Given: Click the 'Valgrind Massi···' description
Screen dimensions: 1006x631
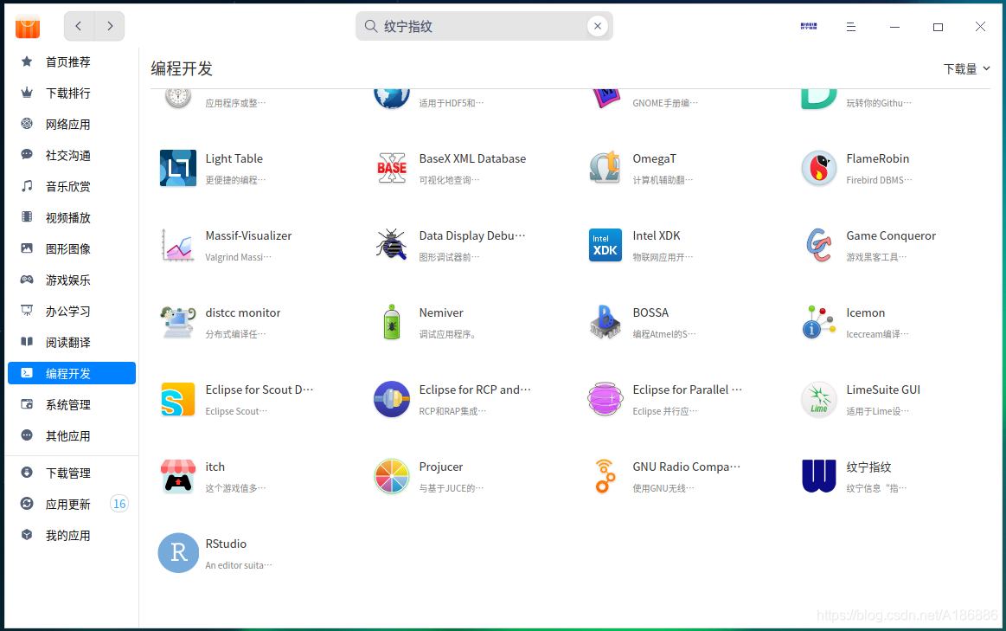Looking at the screenshot, I should tap(238, 257).
